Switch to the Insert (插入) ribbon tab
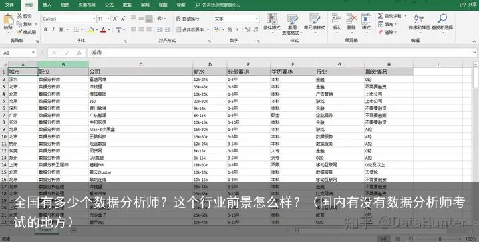The height and width of the screenshot is (242, 479). click(47, 5)
